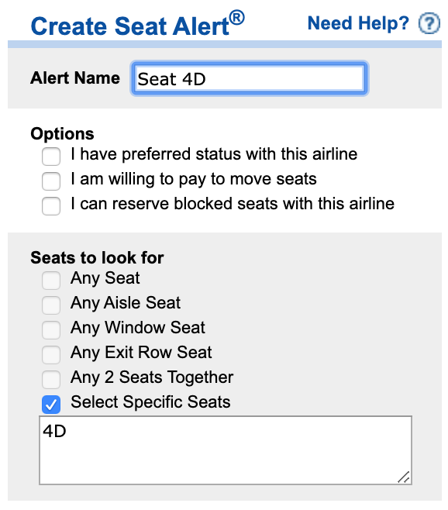
Task: Click the 'I am willing to pay' label text
Action: (x=194, y=179)
